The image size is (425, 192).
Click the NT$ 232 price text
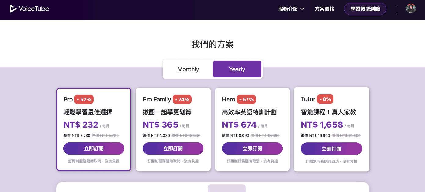[81, 125]
